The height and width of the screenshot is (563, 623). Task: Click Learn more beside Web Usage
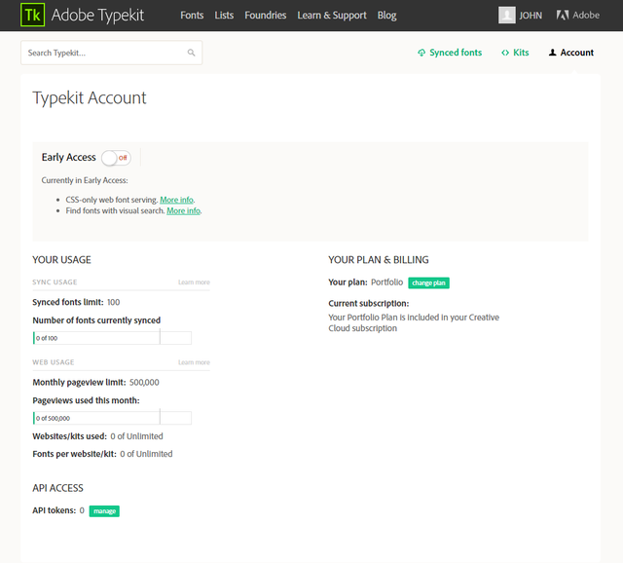tap(194, 362)
